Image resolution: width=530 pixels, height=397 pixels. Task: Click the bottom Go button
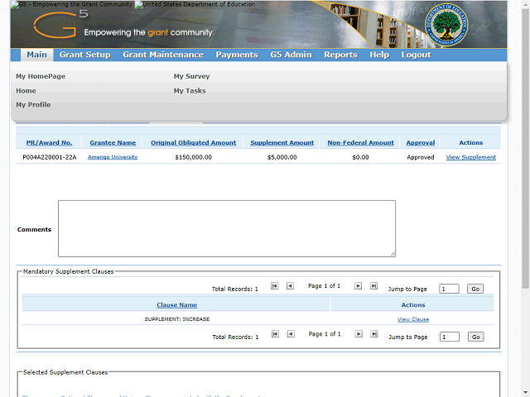pyautogui.click(x=476, y=337)
